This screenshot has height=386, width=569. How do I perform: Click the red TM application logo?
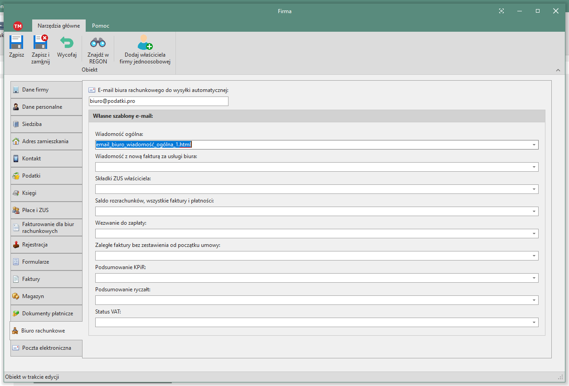tap(18, 26)
